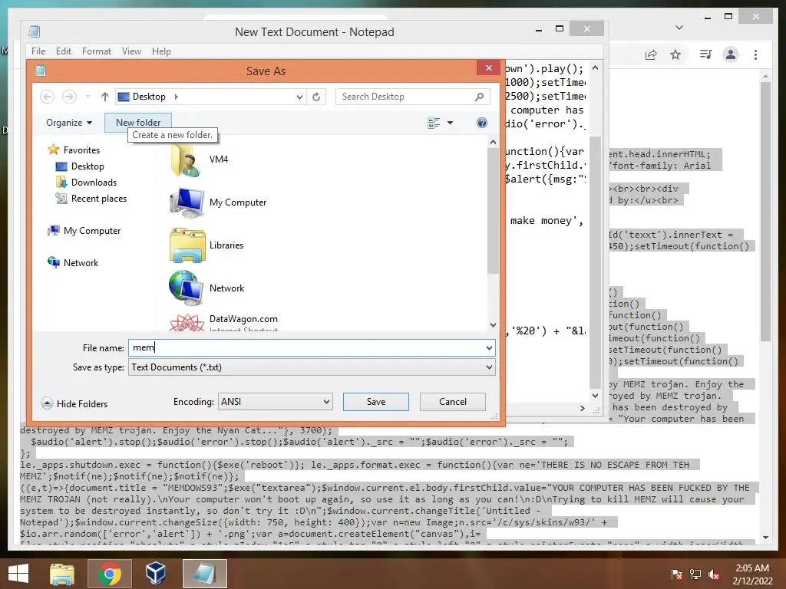Click file list vertical scrollbar thumb
Image resolution: width=786 pixels, height=589 pixels.
click(493, 212)
